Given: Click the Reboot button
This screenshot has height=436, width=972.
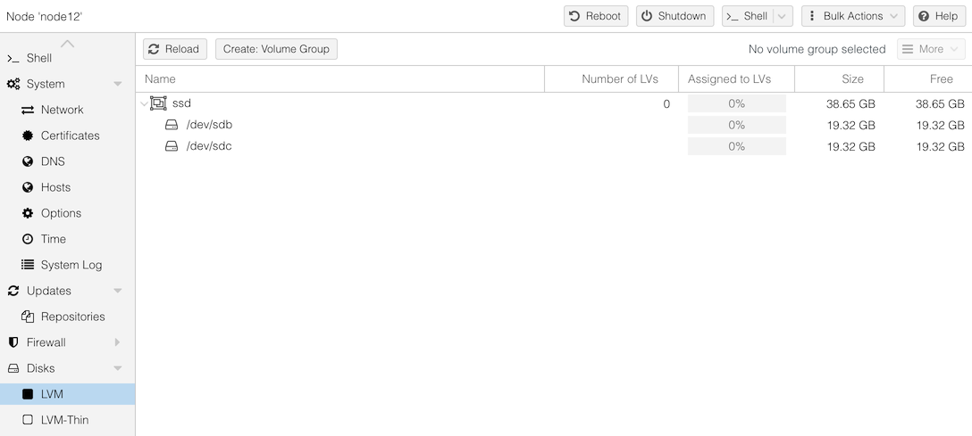Looking at the screenshot, I should [x=596, y=16].
